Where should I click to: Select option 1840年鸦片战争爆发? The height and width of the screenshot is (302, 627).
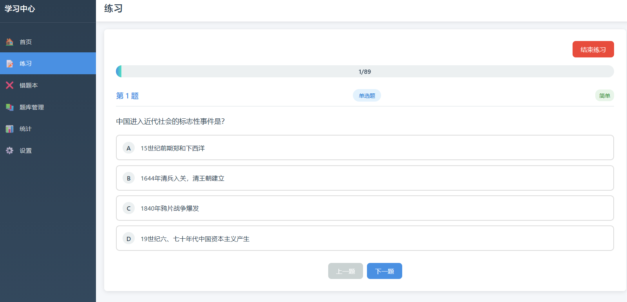(x=365, y=208)
